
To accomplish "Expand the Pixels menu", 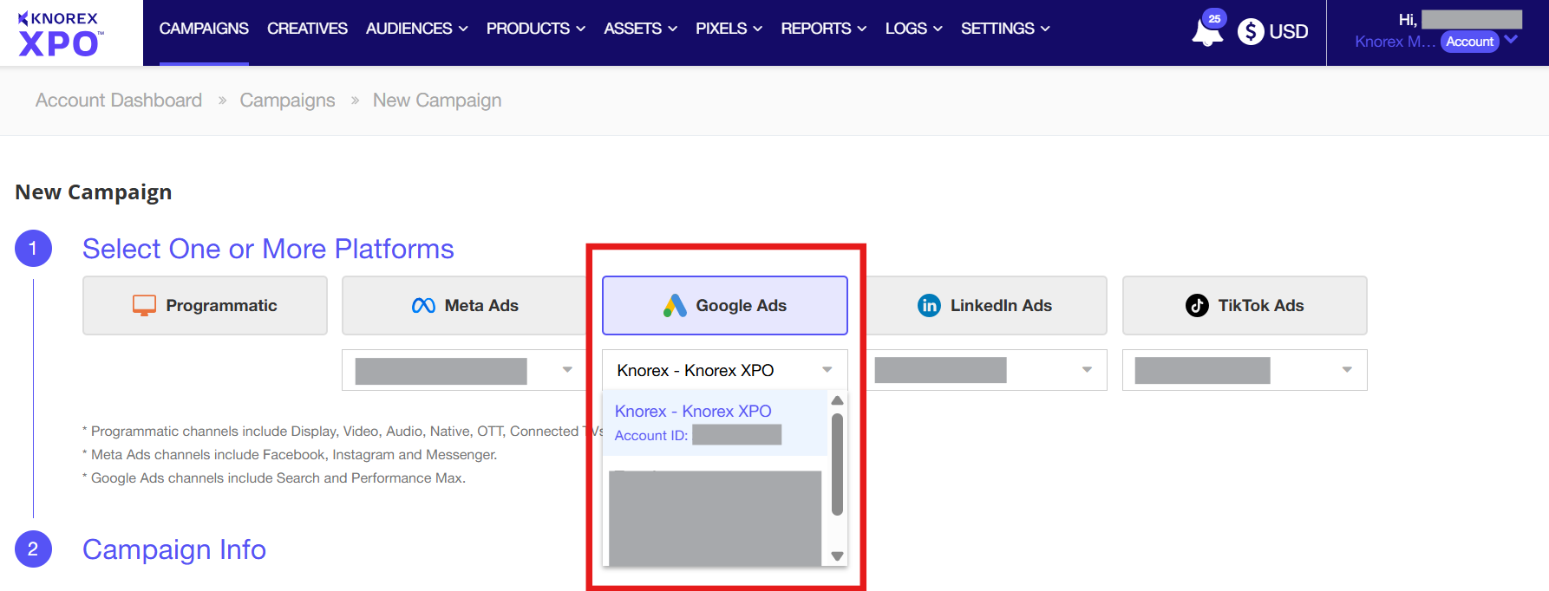I will (x=729, y=29).
